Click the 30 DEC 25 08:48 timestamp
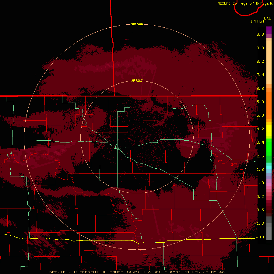274x274 pixels. tap(204, 272)
